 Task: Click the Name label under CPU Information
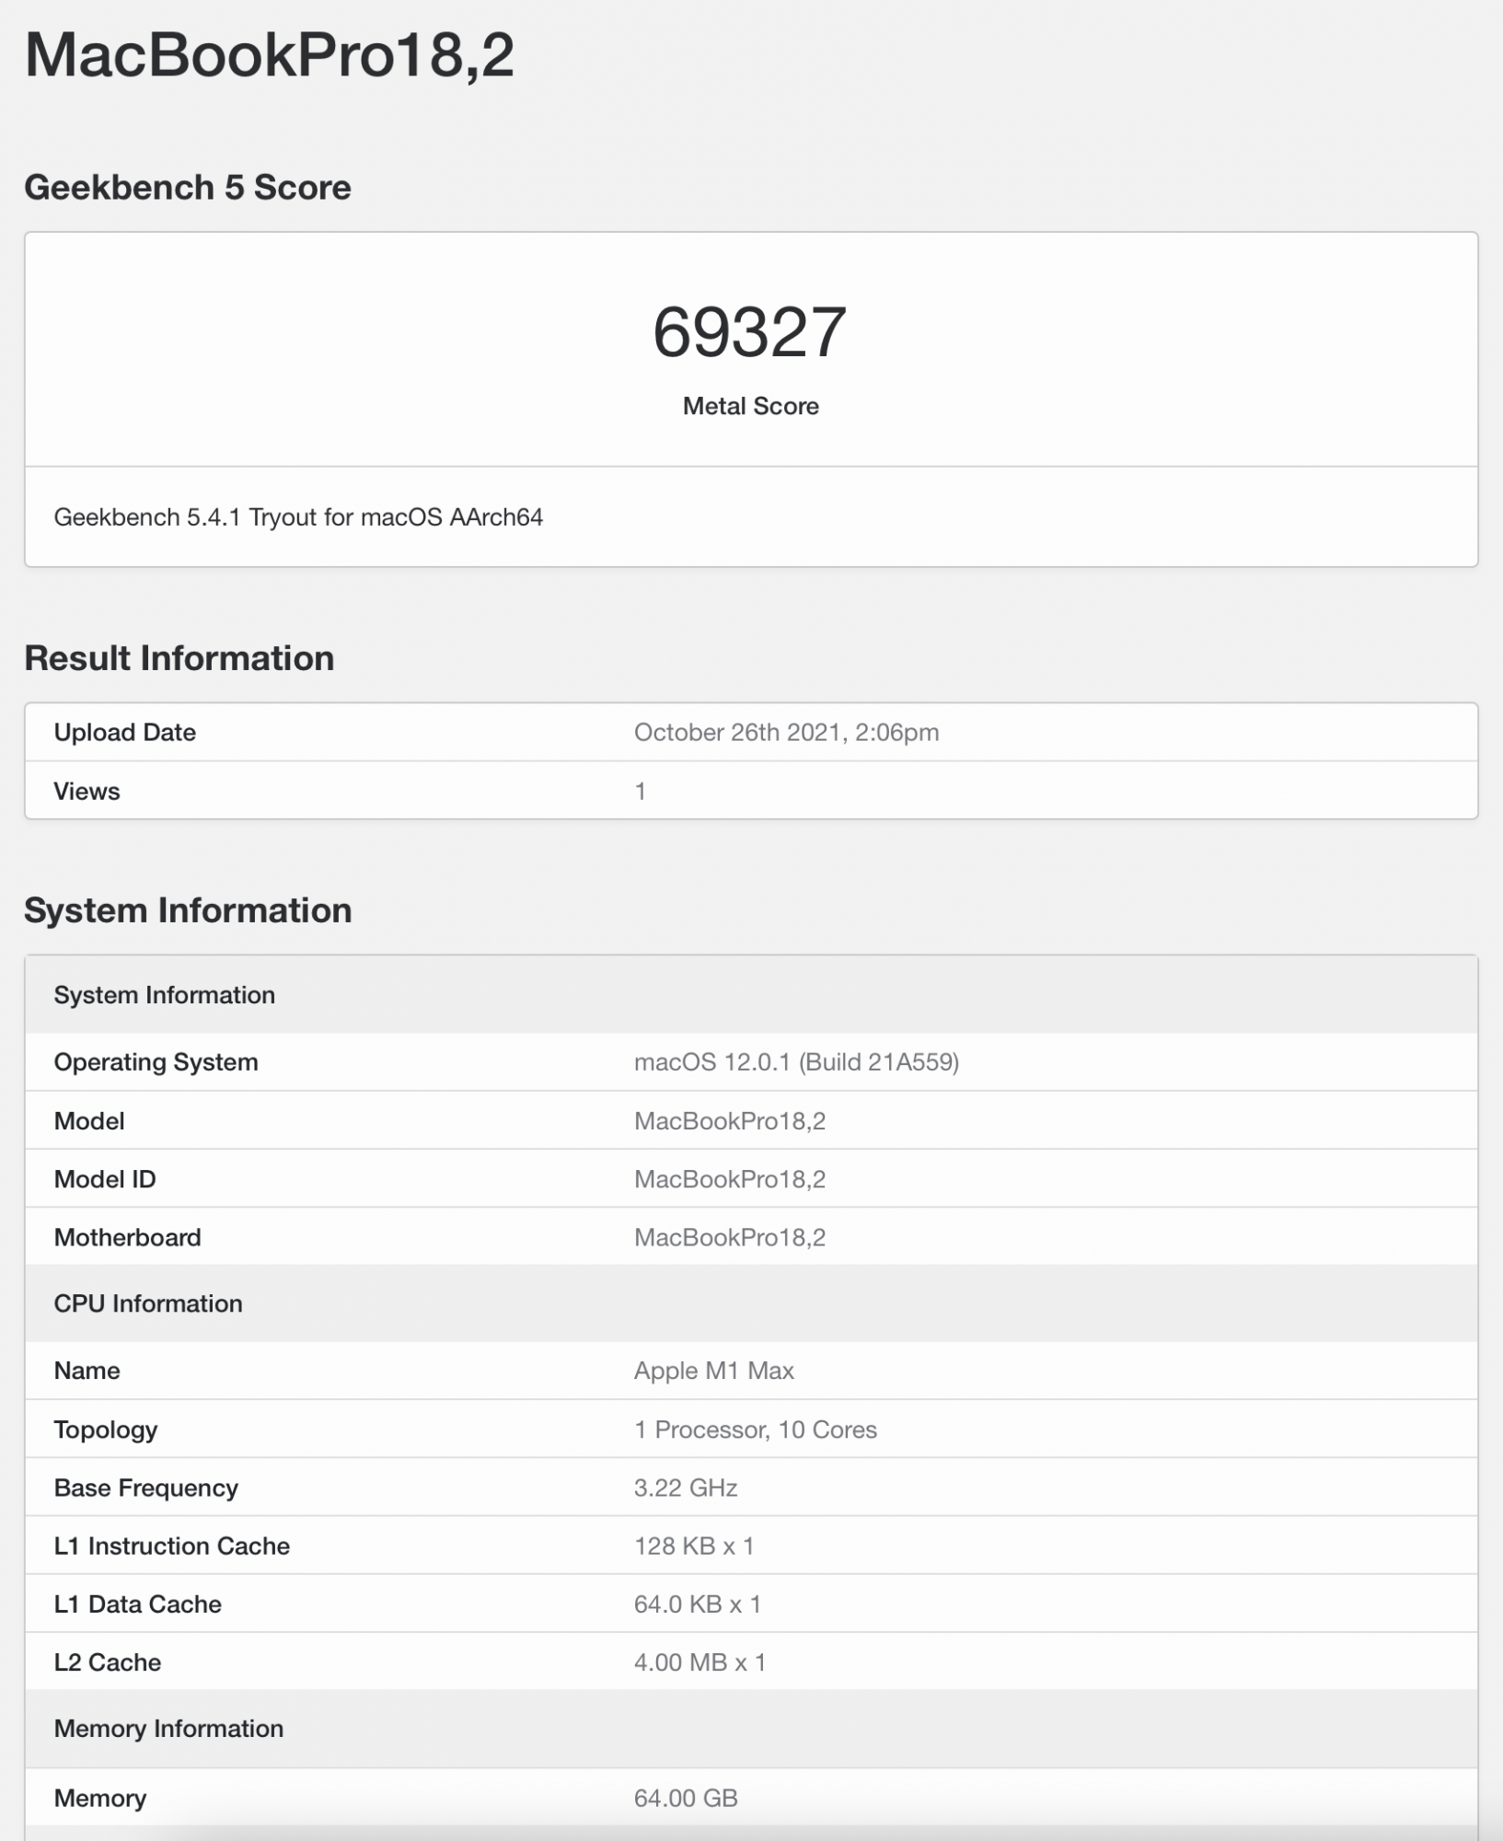point(87,1371)
